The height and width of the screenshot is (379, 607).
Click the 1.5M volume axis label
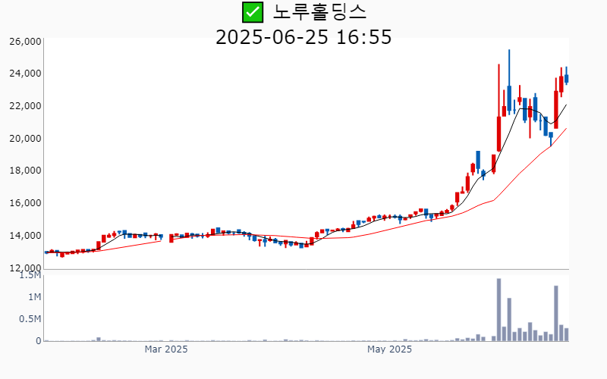point(30,275)
